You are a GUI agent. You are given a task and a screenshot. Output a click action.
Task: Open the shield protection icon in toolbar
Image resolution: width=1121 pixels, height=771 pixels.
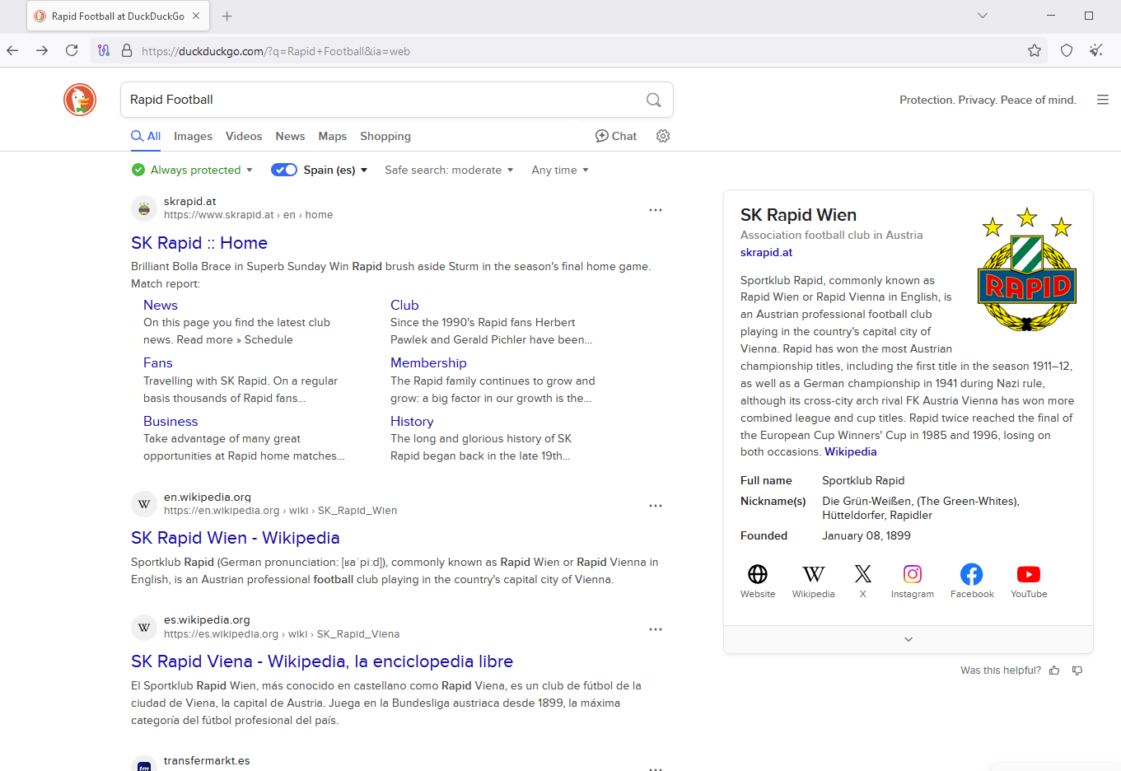tap(1067, 50)
